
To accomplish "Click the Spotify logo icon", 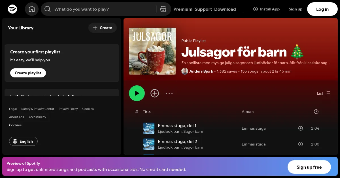I will pos(12,9).
